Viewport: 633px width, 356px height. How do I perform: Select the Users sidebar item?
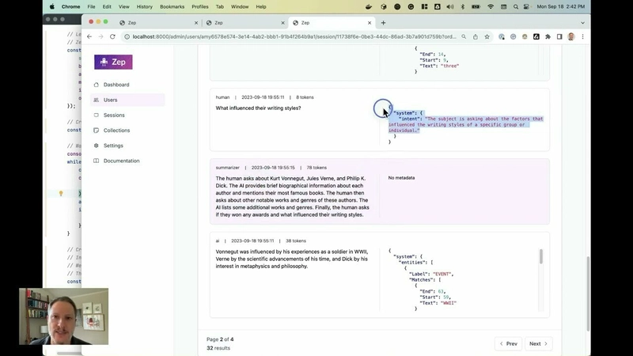coord(110,100)
